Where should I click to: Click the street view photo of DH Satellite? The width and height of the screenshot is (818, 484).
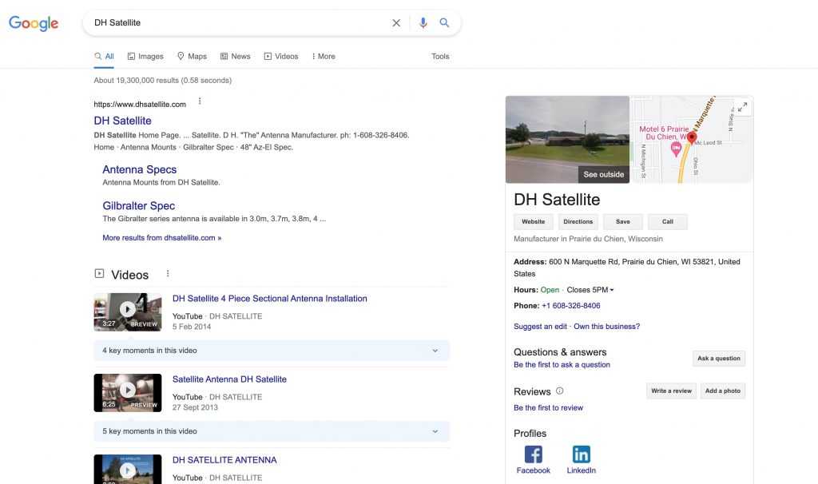568,139
